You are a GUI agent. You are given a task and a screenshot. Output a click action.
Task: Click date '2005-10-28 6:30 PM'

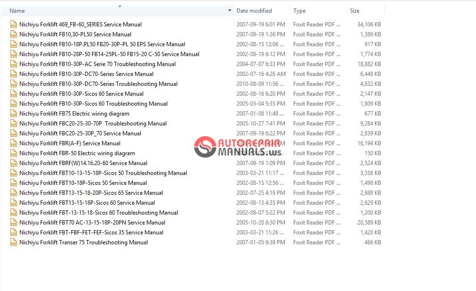tap(261, 223)
